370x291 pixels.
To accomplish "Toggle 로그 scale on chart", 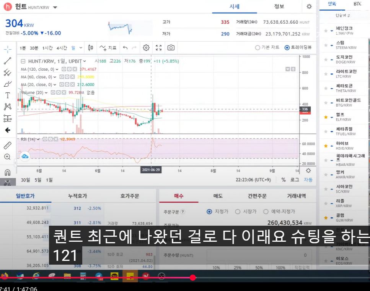I will 295,180.
